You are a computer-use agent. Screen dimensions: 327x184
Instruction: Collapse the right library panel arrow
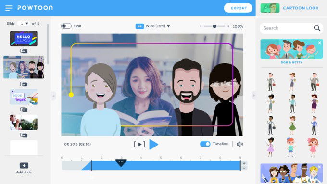point(254,96)
